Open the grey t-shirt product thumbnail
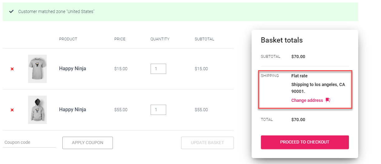This screenshot has height=164, width=381. [37, 69]
